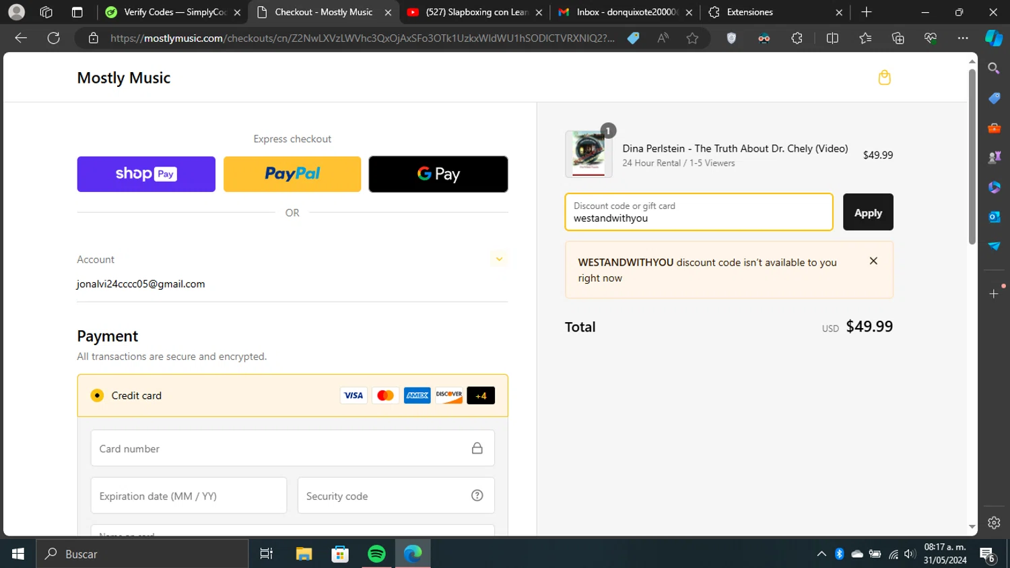Reload the checkout page
The image size is (1010, 568).
click(x=54, y=38)
